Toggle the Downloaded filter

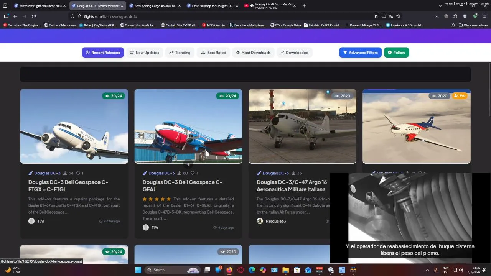[x=294, y=53]
